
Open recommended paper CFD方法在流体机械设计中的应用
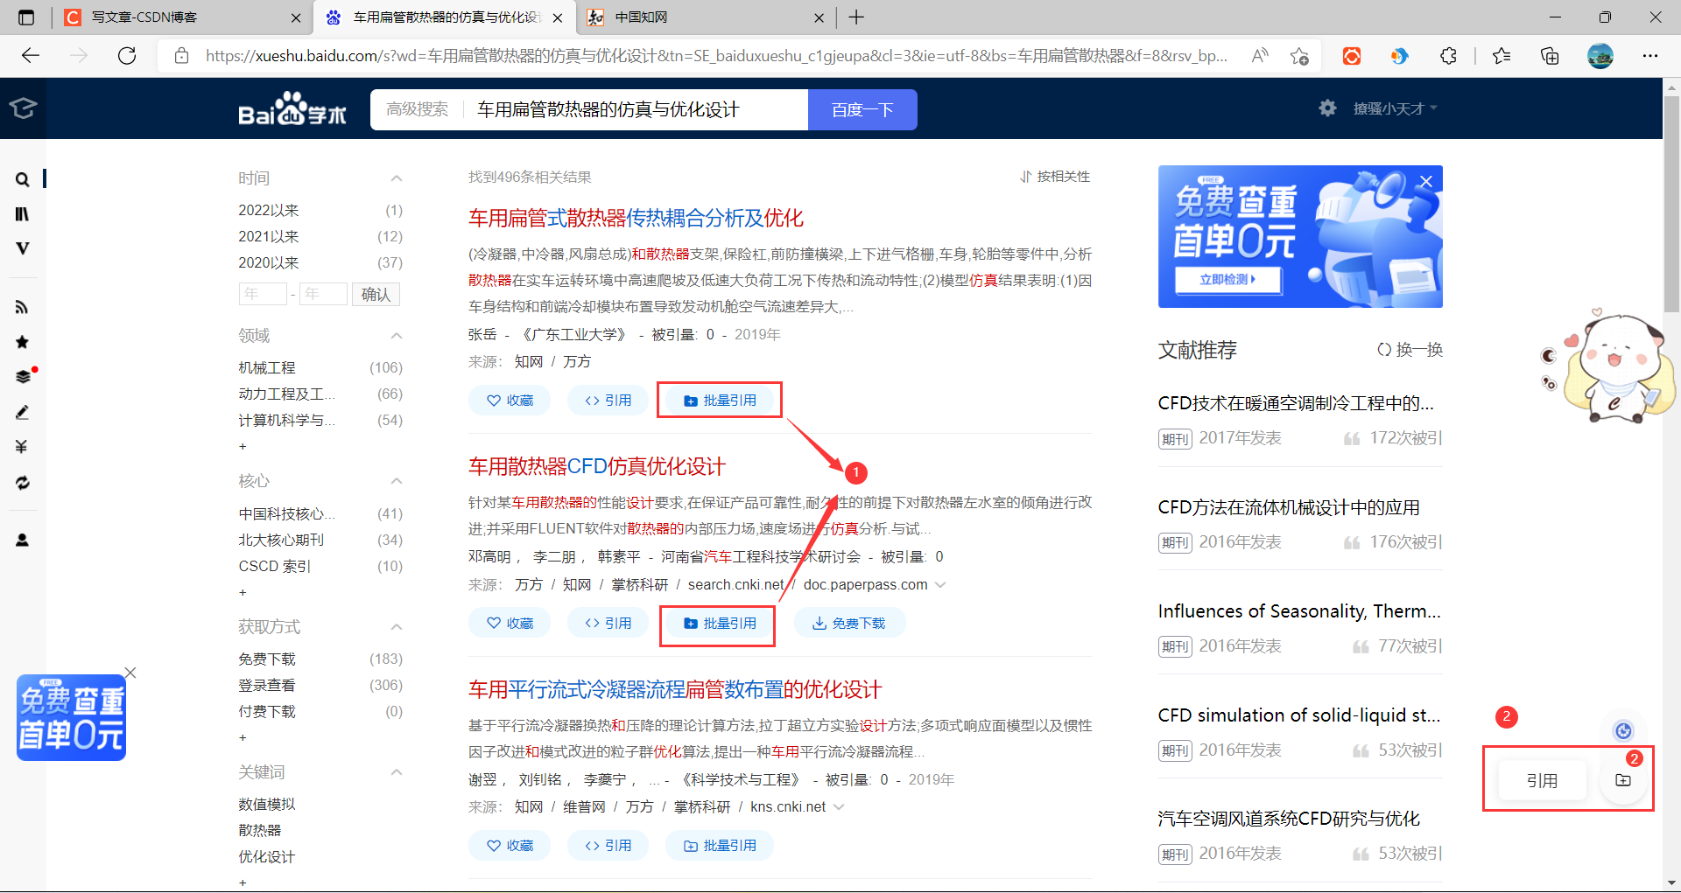click(1289, 508)
